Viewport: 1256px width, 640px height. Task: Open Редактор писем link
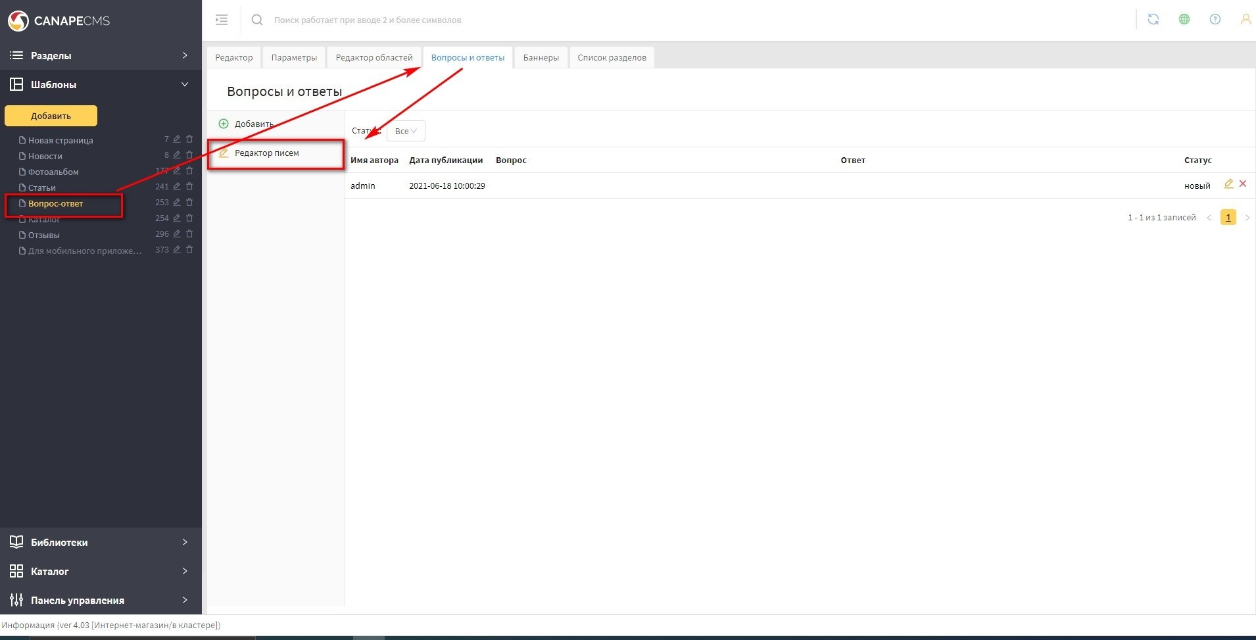(x=266, y=153)
